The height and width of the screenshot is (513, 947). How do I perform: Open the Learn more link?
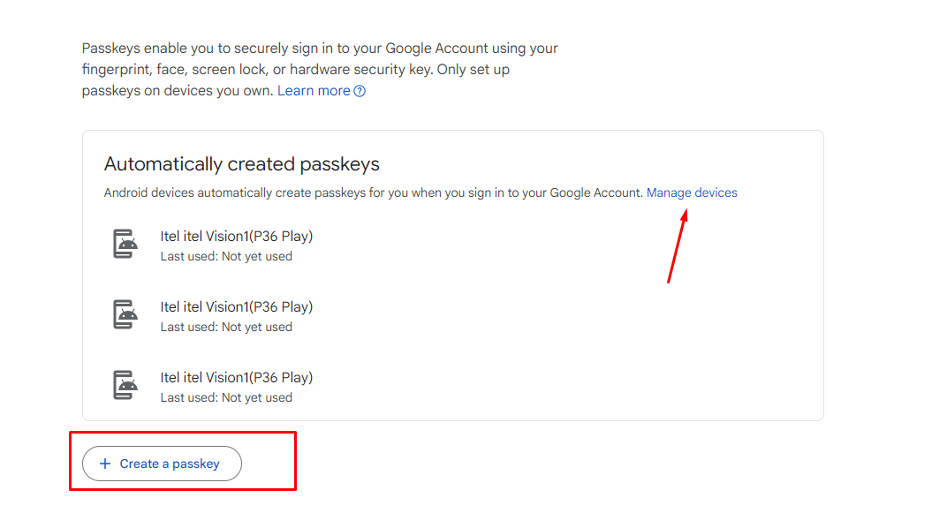[x=314, y=90]
